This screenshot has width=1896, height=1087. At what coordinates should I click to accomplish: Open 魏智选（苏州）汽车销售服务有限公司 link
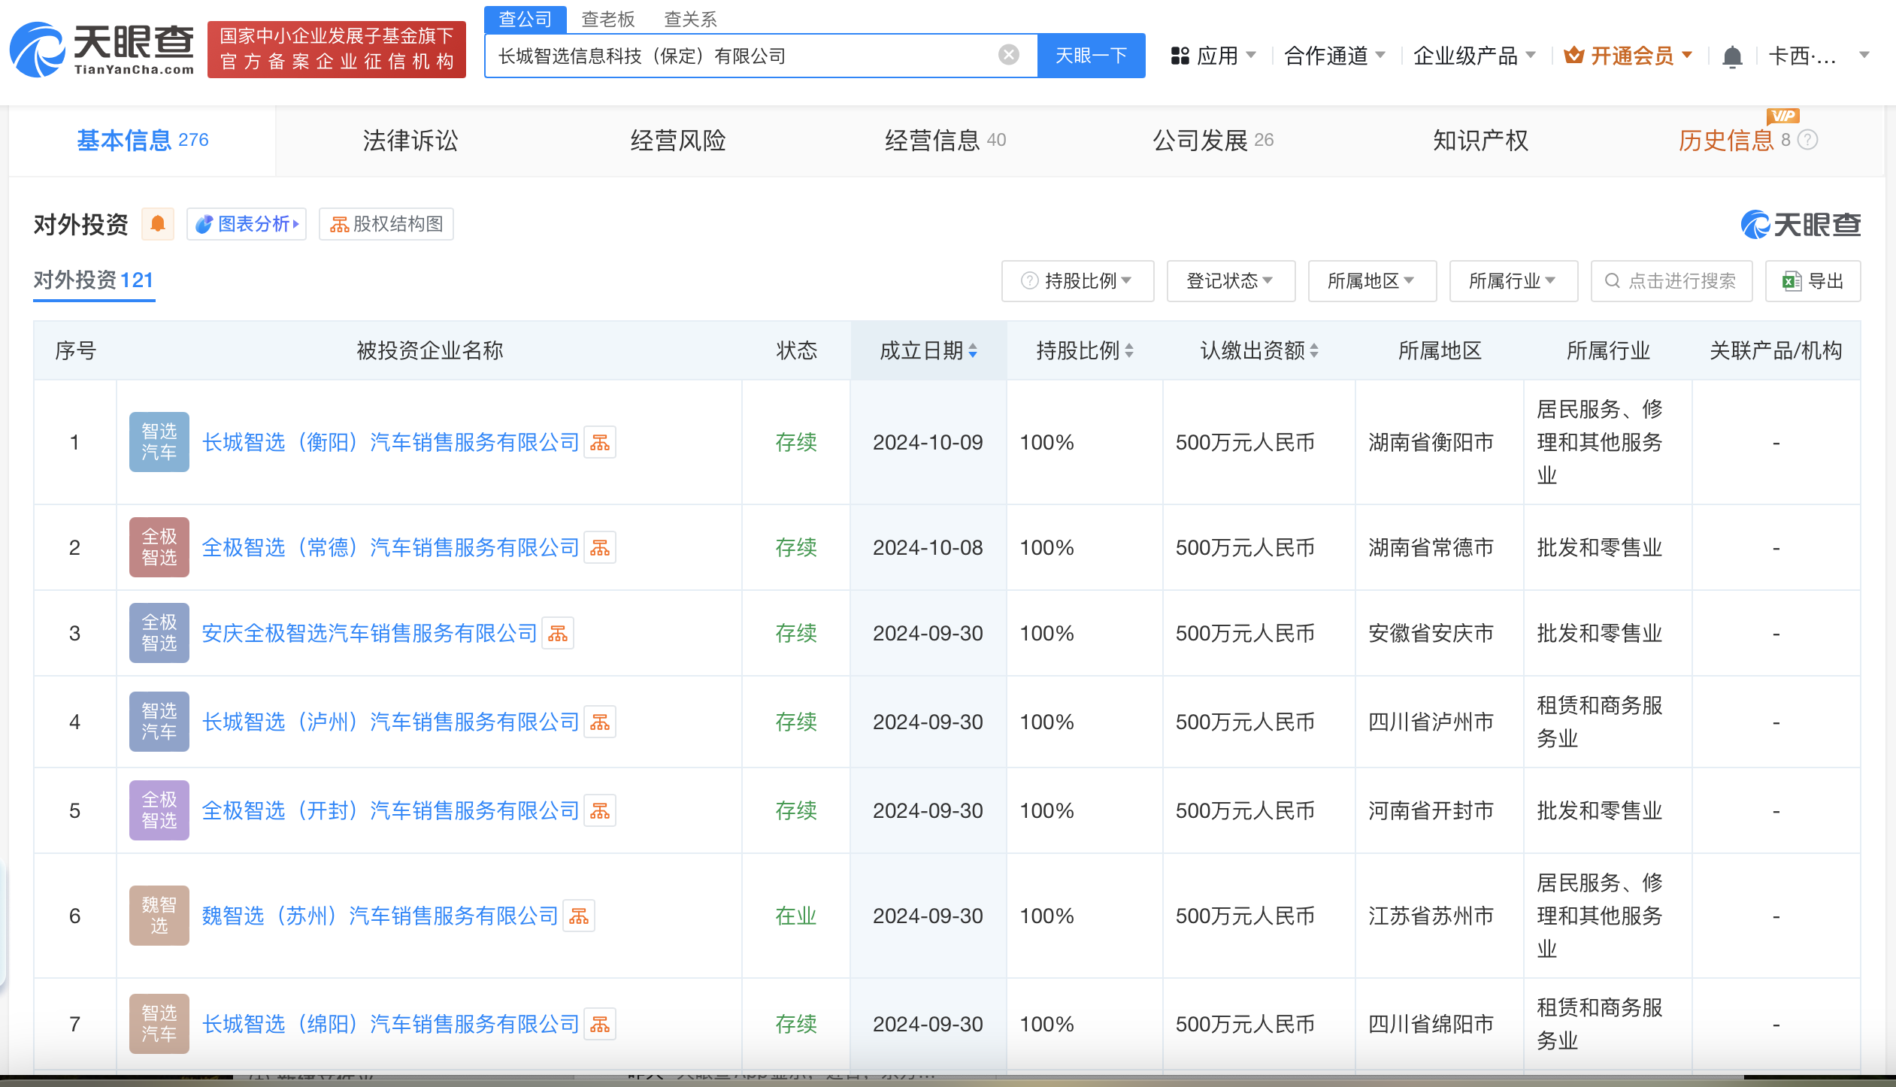(380, 916)
